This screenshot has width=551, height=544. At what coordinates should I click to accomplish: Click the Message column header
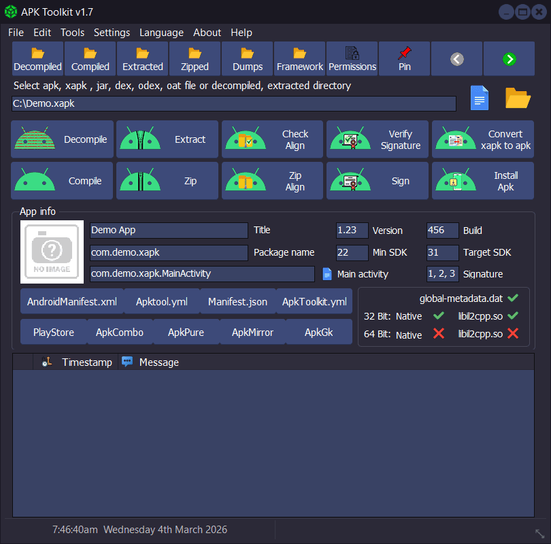[x=326, y=362]
